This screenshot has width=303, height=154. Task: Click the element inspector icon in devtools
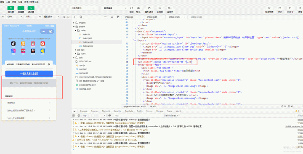coord(74,111)
